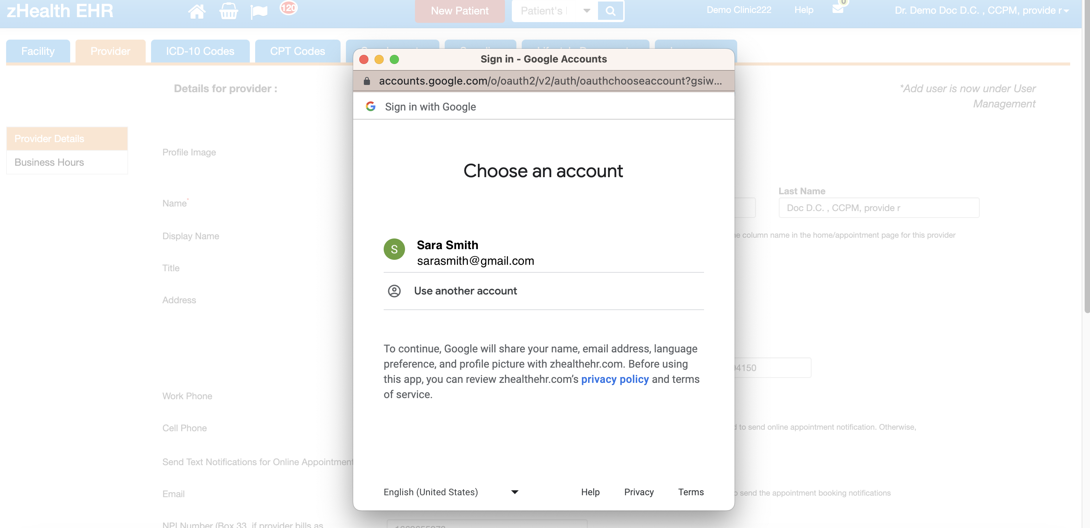Switch to the Facility tab
This screenshot has width=1090, height=528.
pyautogui.click(x=38, y=51)
